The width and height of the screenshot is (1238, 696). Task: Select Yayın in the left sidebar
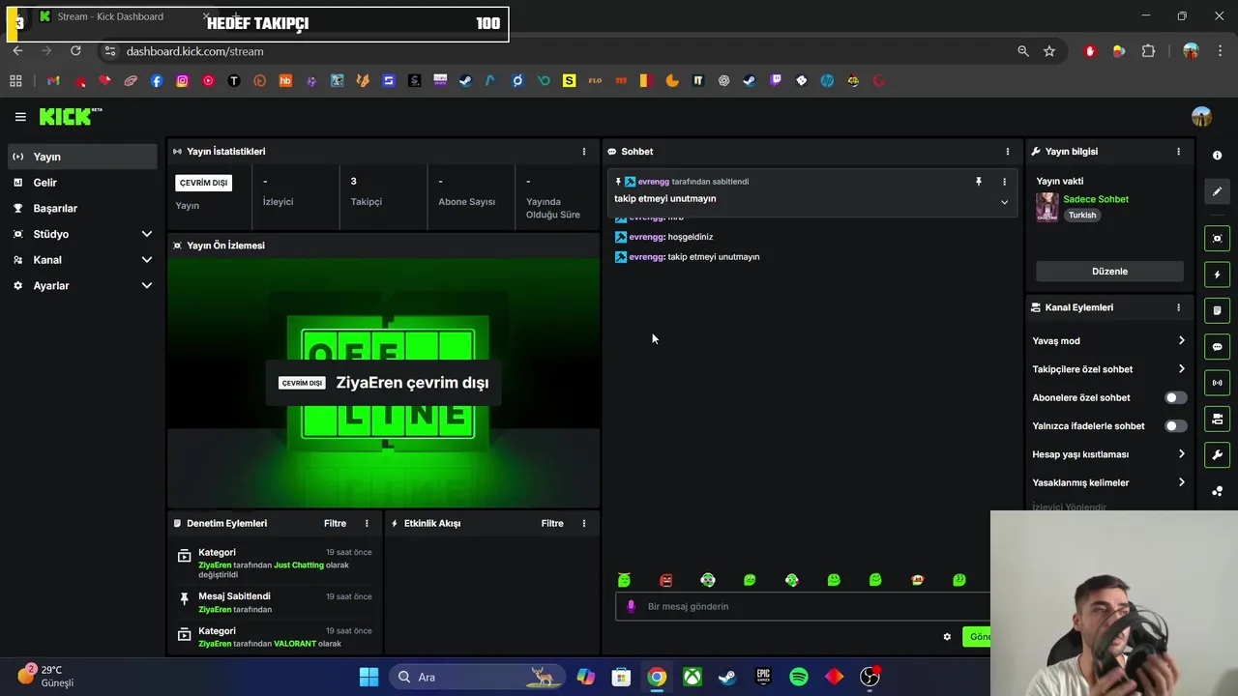tap(82, 157)
